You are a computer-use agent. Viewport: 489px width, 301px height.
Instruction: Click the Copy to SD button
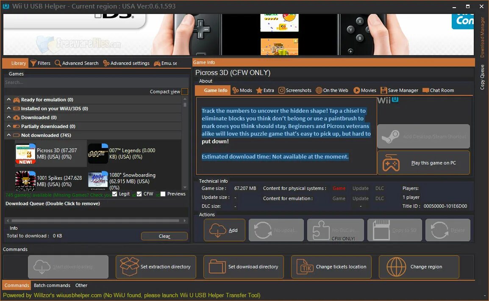[x=395, y=230]
